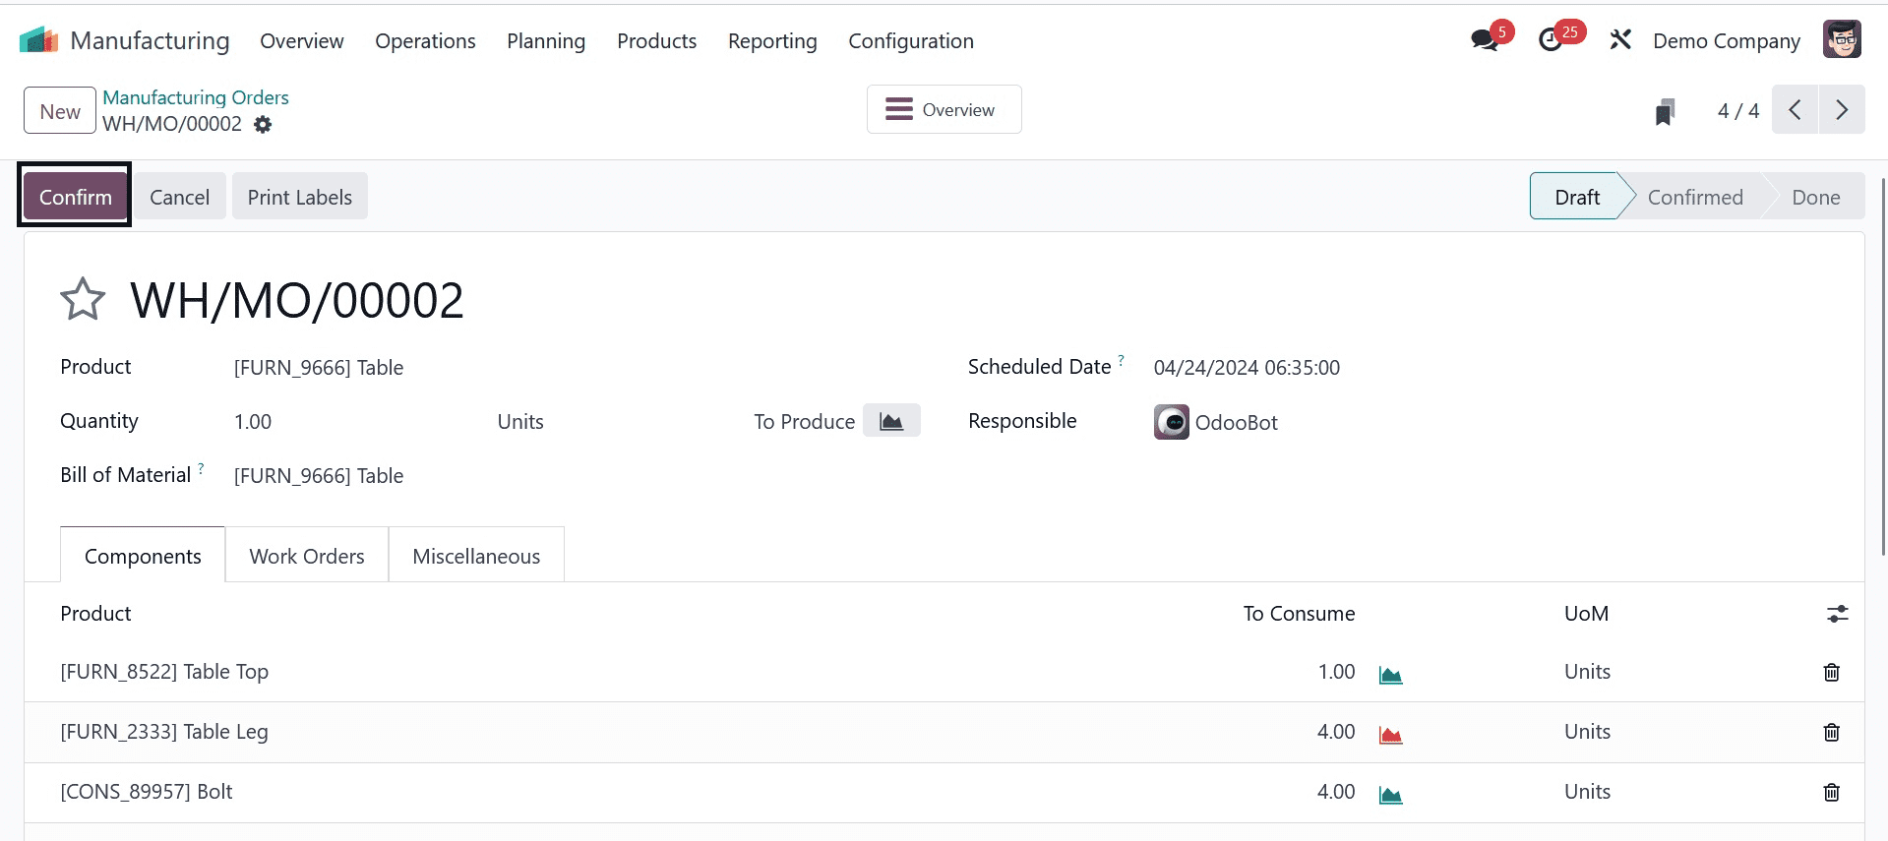Cancel the manufacturing order
The width and height of the screenshot is (1888, 841).
179,197
